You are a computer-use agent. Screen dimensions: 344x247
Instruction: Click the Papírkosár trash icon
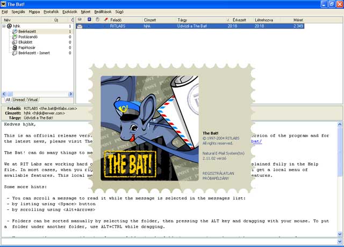point(15,48)
